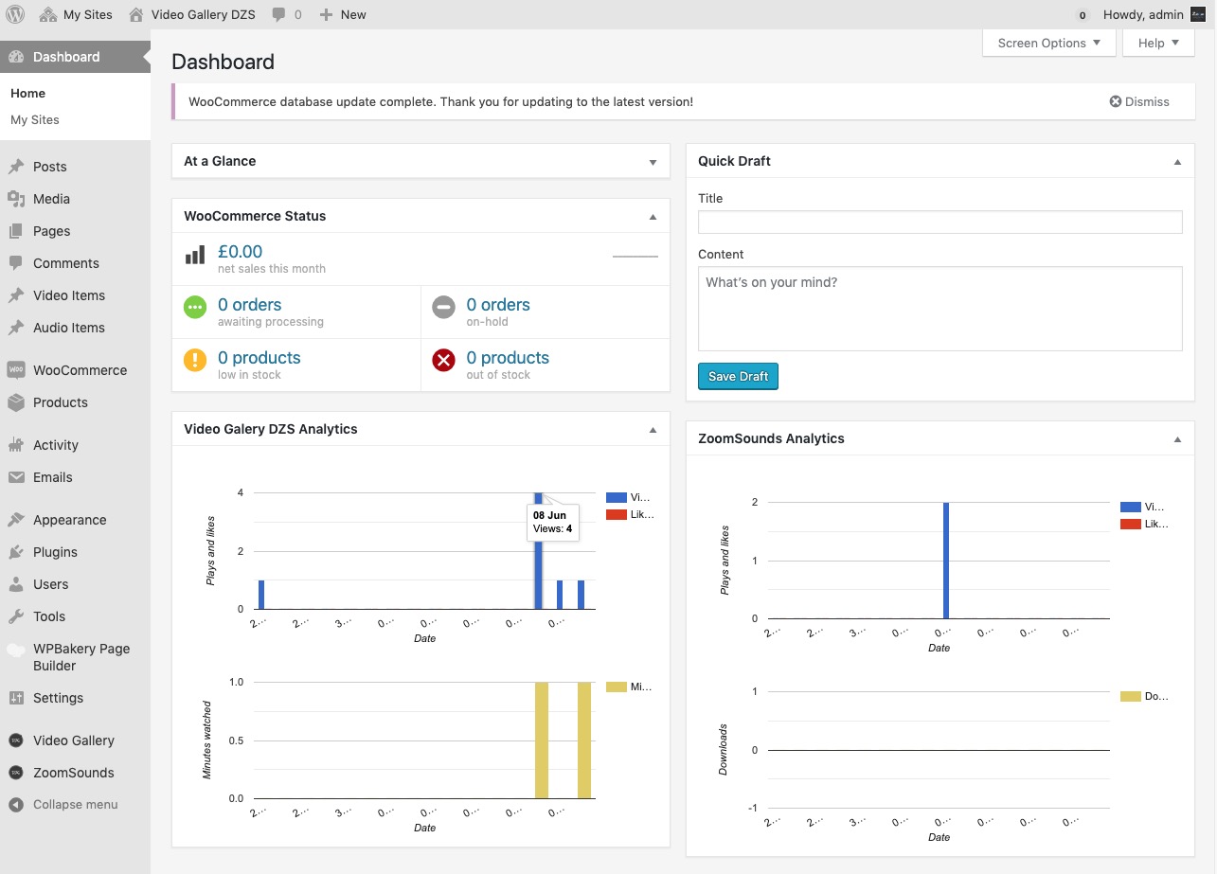
Task: Click the red out of stock icon
Action: [x=443, y=360]
